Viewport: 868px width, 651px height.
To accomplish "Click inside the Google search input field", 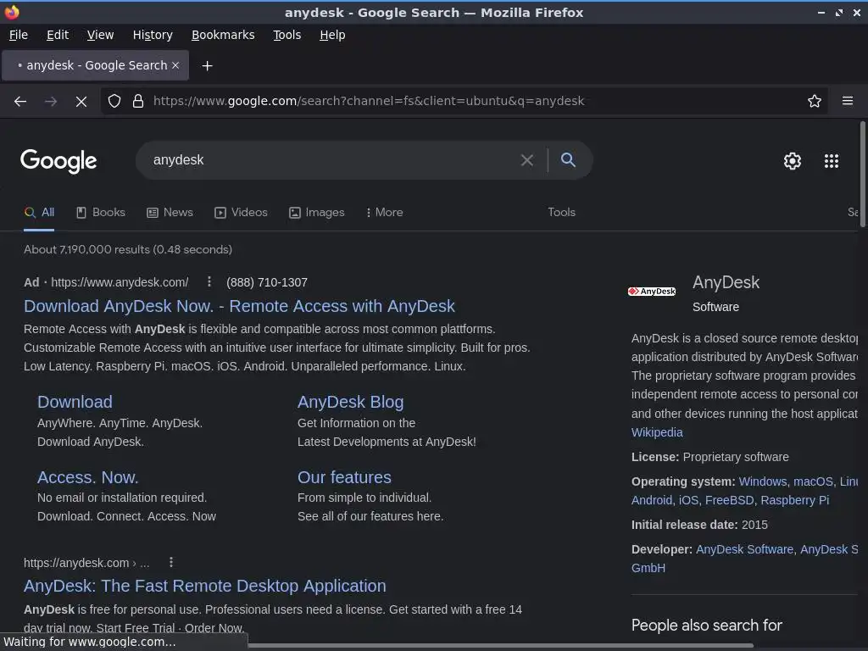I will [331, 160].
